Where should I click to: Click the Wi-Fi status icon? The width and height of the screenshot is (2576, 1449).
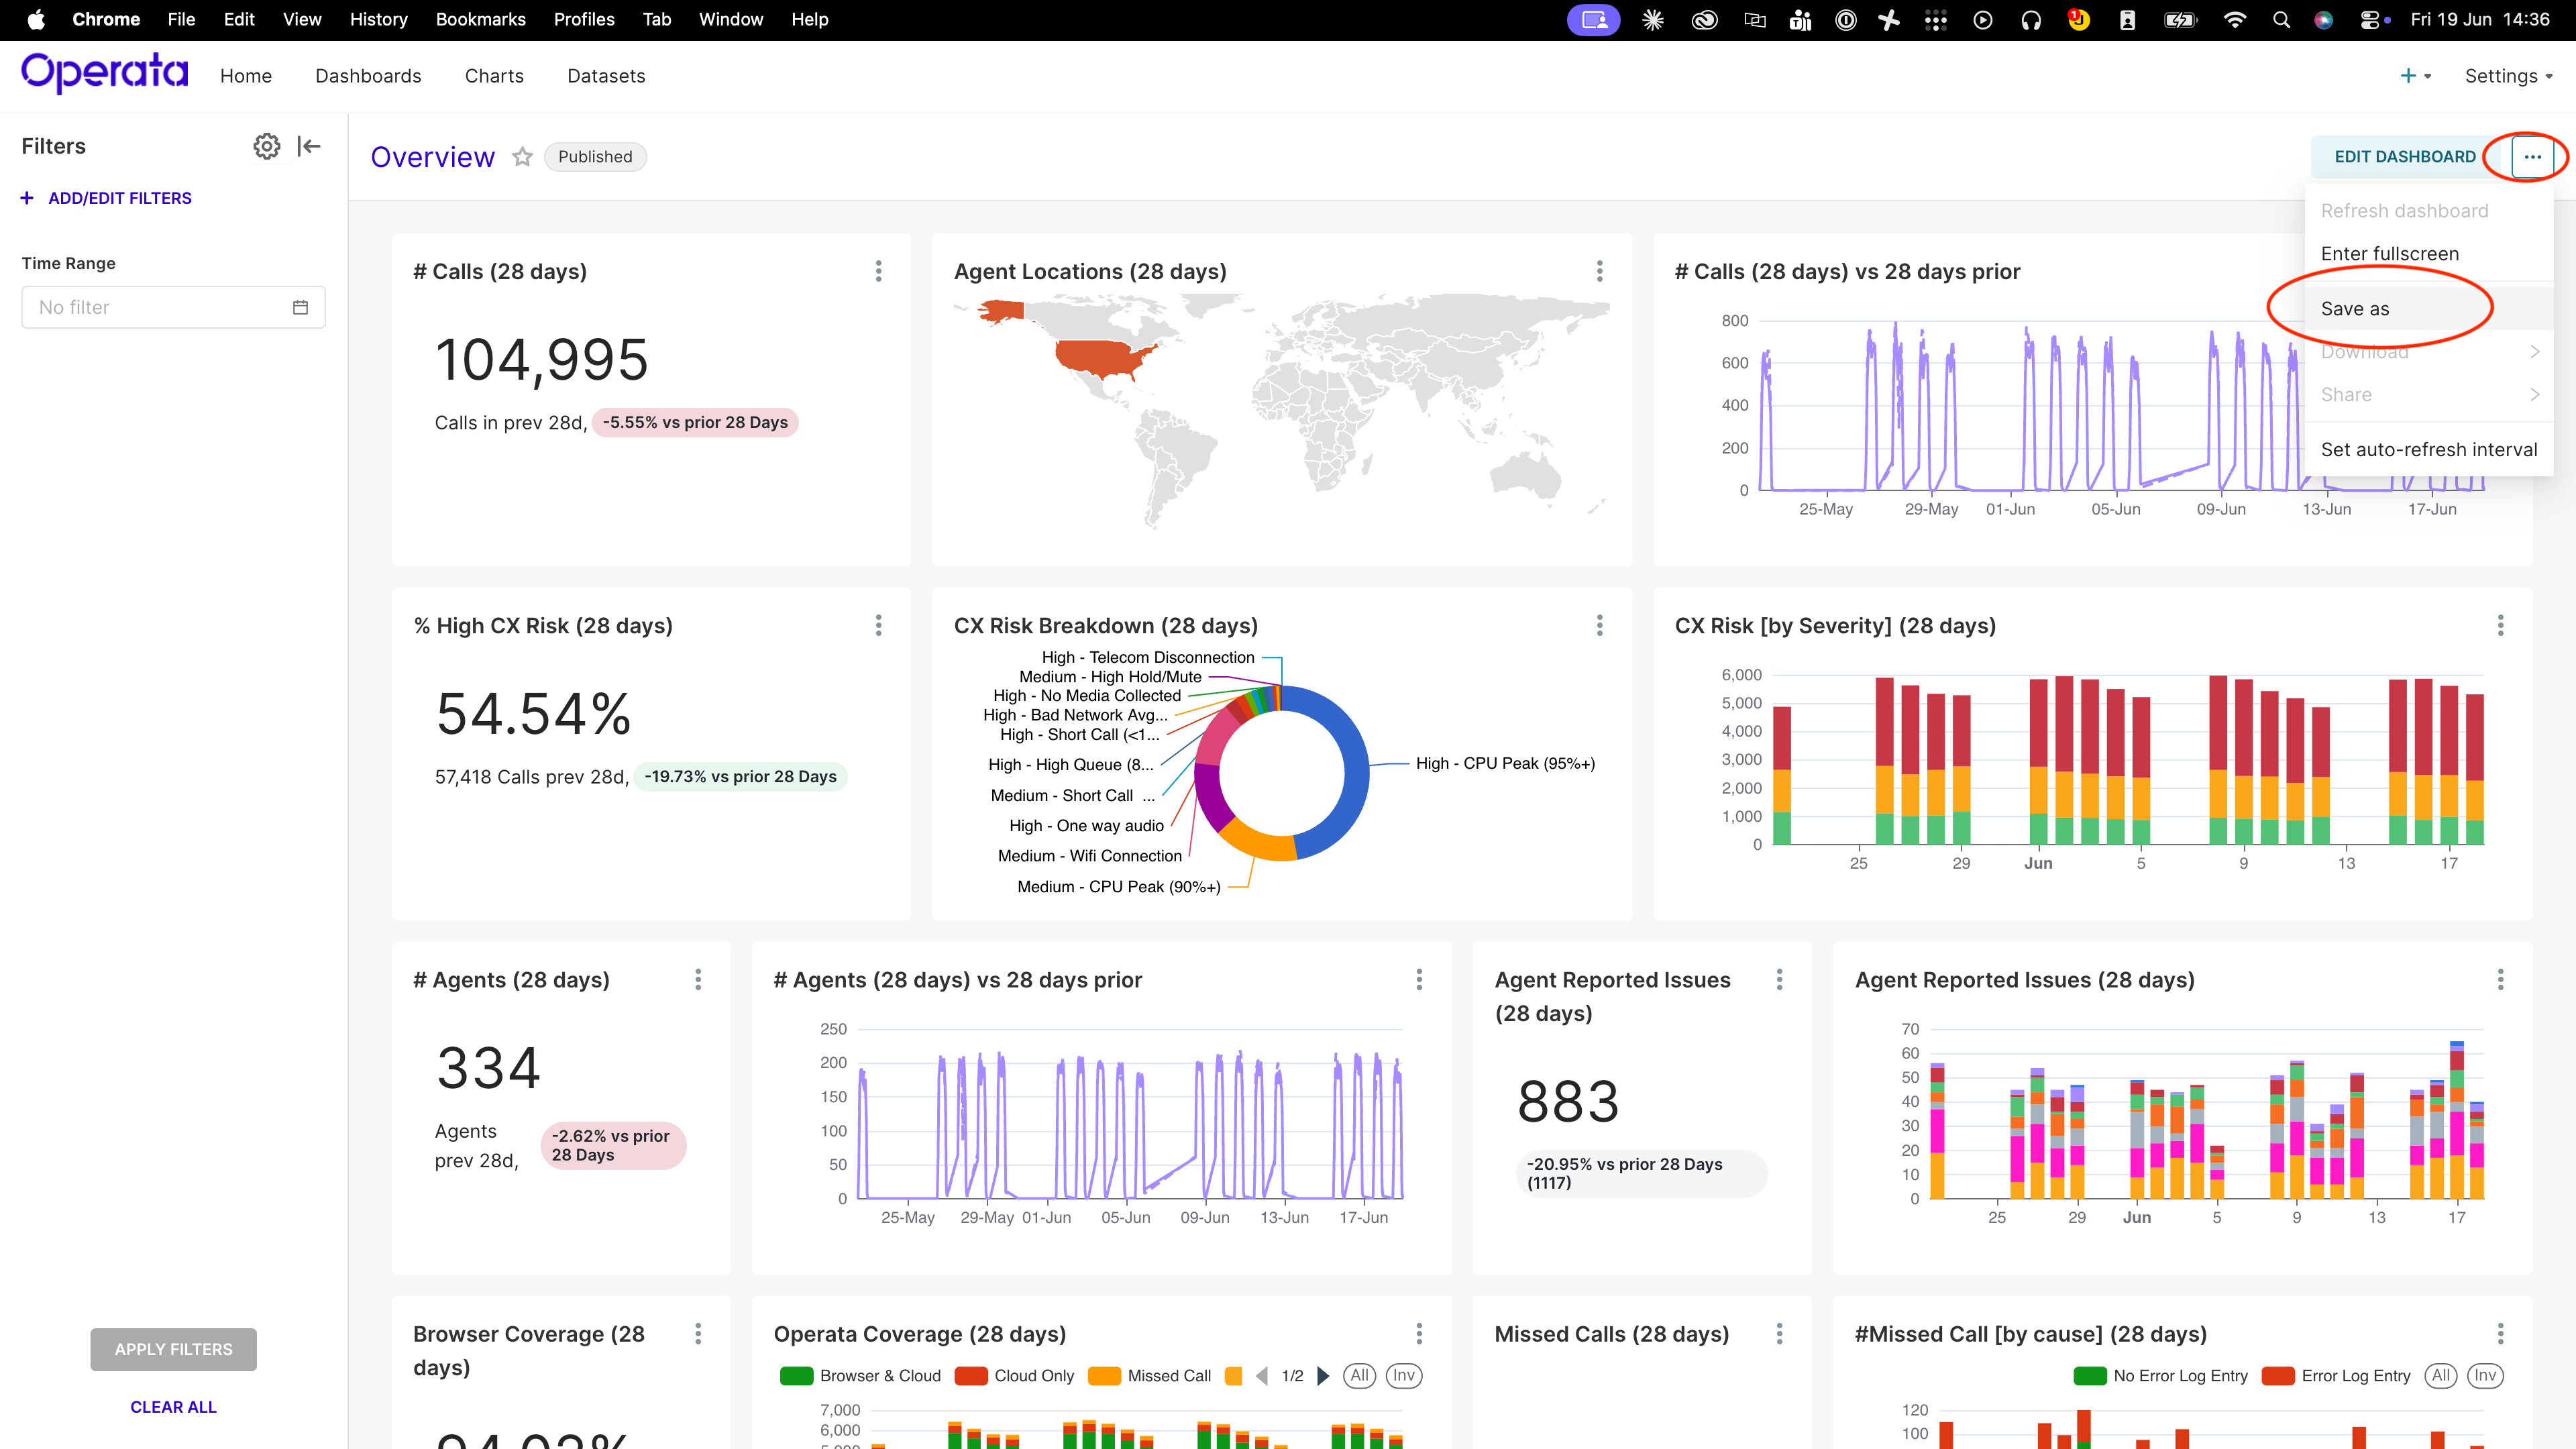[2234, 20]
